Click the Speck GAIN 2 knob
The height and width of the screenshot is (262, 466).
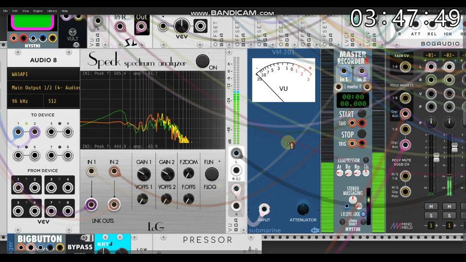tap(167, 174)
